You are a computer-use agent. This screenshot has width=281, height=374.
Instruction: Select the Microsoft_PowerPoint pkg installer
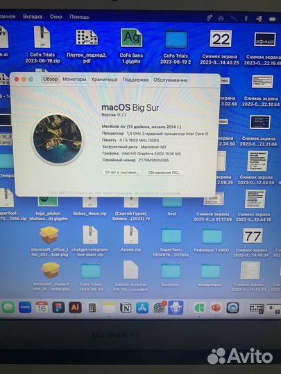[51, 270]
